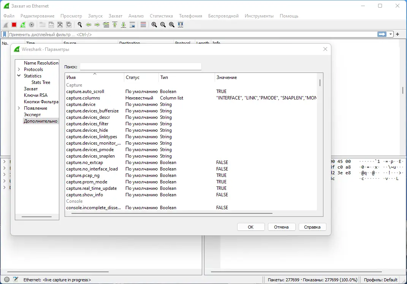Click the display filter input field
This screenshot has height=284, width=407.
tap(192, 34)
